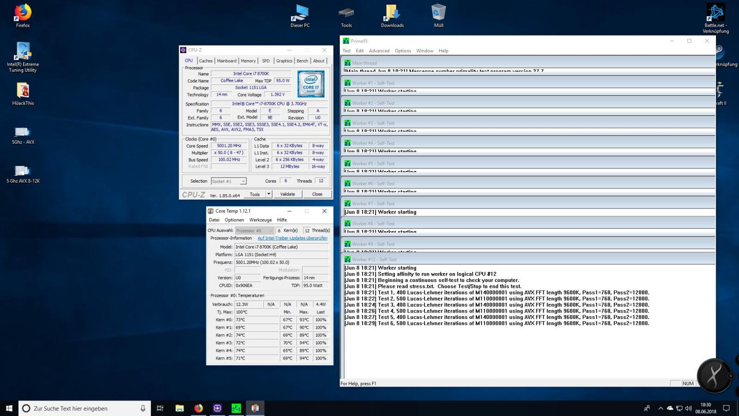Switch to the SPD tab in CPU-Z
The width and height of the screenshot is (739, 416).
(266, 61)
